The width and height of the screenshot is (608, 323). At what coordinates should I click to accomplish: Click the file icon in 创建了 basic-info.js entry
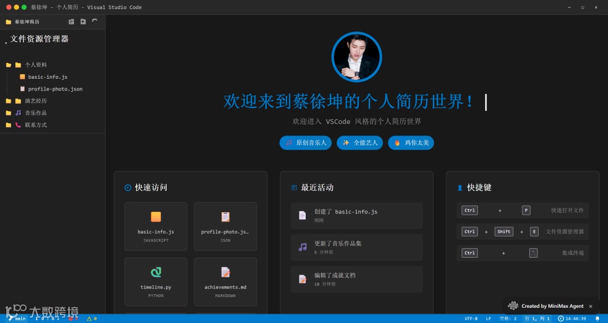click(302, 216)
